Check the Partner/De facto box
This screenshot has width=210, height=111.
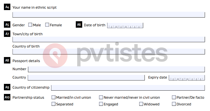(x=174, y=97)
